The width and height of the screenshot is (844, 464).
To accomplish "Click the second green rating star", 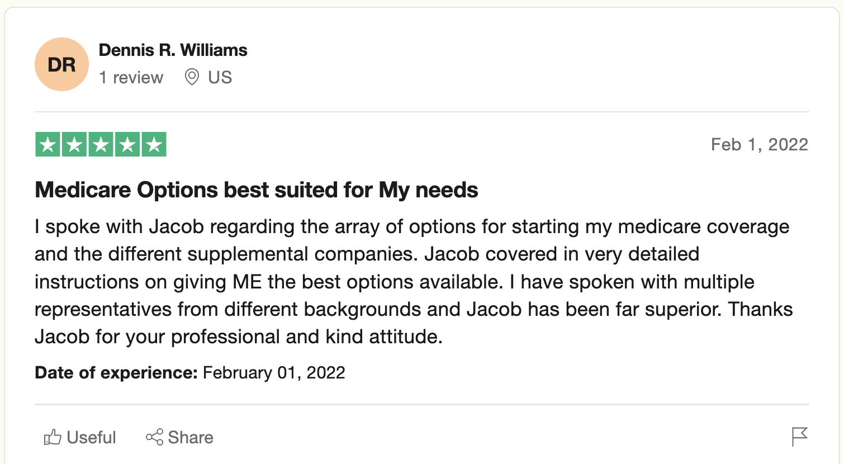I will pyautogui.click(x=74, y=144).
